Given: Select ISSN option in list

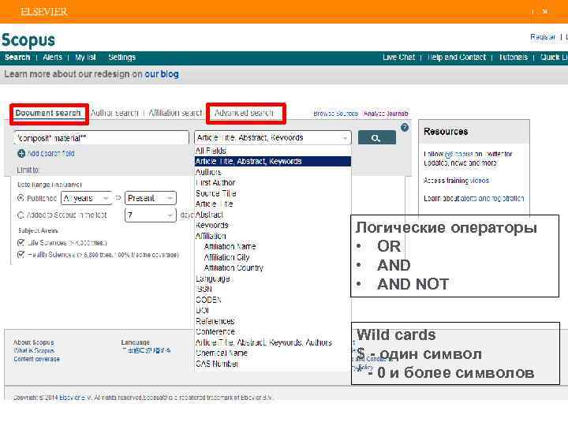Looking at the screenshot, I should point(204,290).
